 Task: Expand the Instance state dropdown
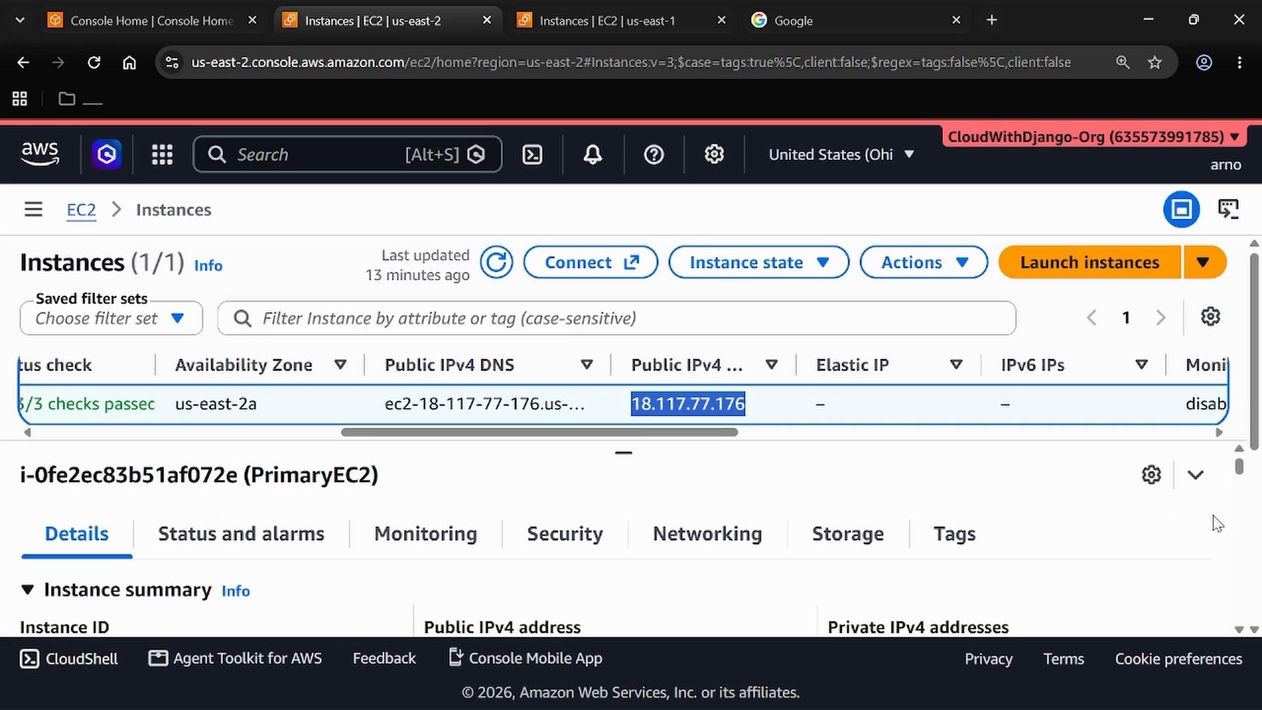point(759,262)
